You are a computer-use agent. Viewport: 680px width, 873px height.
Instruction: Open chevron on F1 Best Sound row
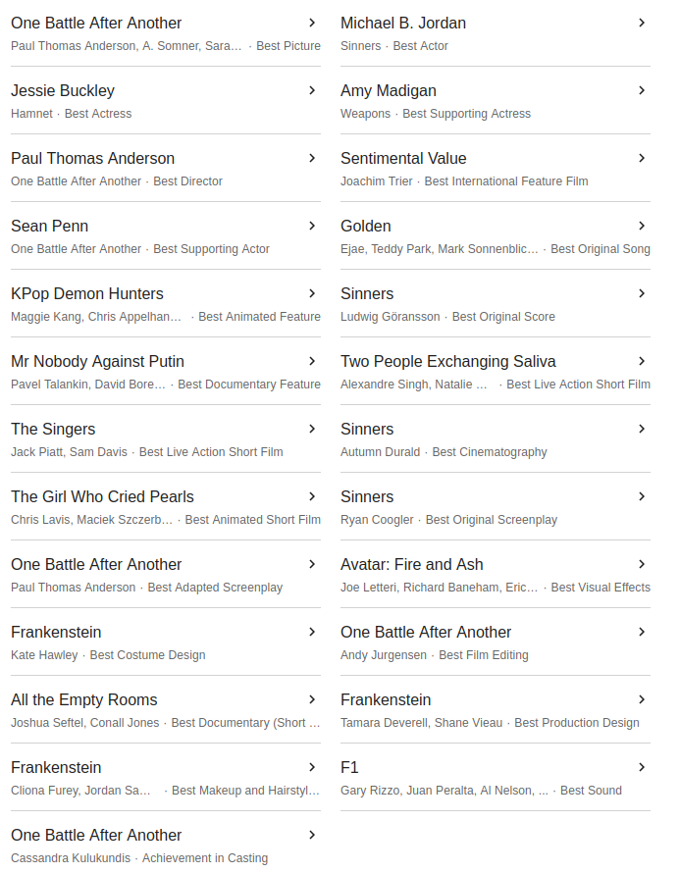click(642, 767)
